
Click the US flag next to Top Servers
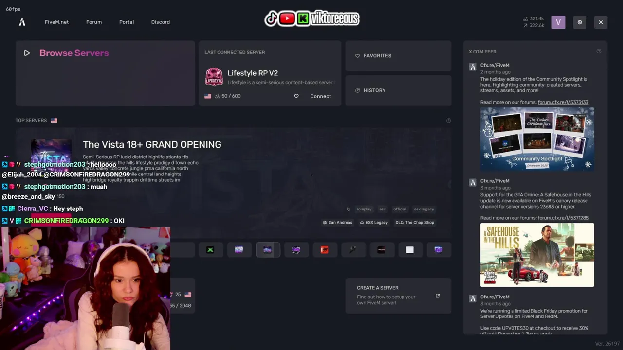54,121
